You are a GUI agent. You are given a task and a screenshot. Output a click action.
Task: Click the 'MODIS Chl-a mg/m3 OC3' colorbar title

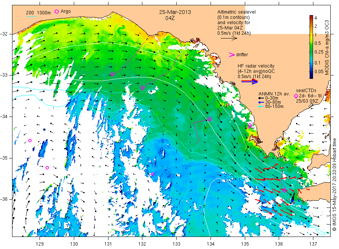pyautogui.click(x=327, y=48)
